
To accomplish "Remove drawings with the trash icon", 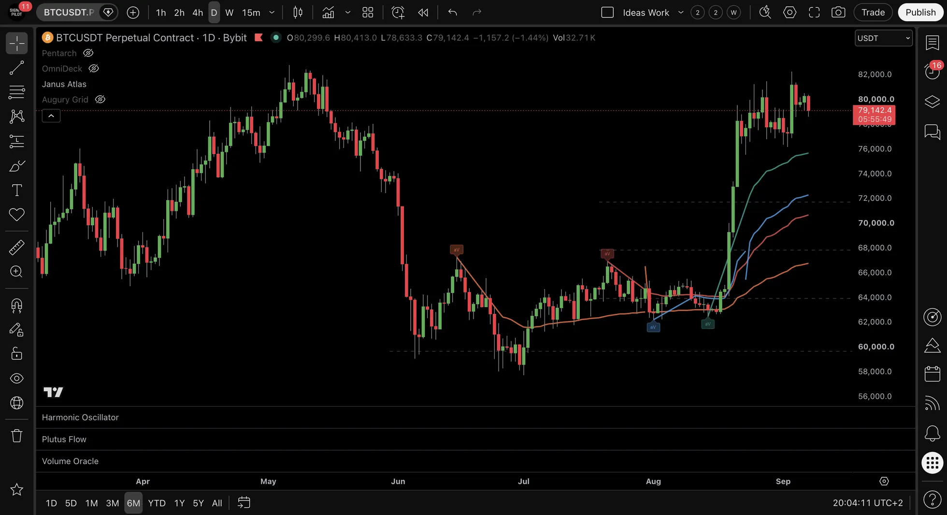I will point(17,436).
